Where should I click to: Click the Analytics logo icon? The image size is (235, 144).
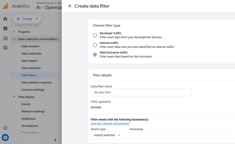tap(6, 6)
